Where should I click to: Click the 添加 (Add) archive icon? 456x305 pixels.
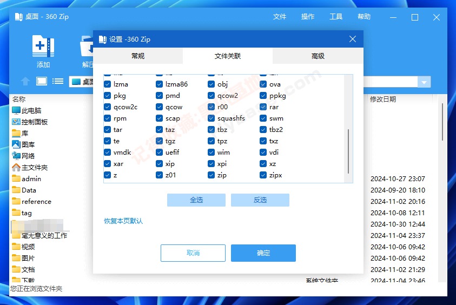tap(43, 46)
